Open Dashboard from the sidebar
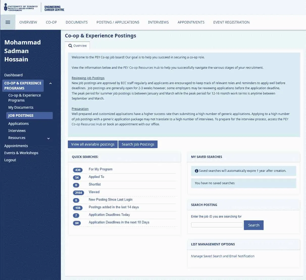 pyautogui.click(x=13, y=75)
